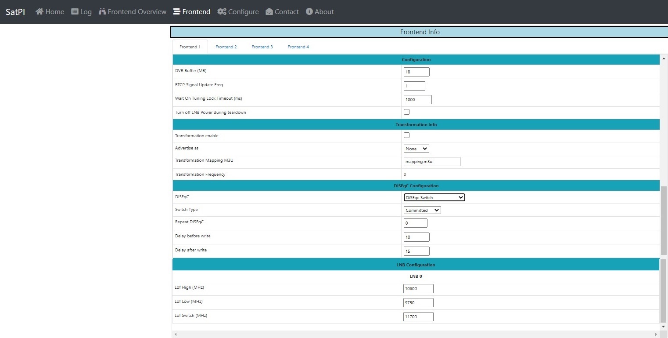Click the Frontend Info header

click(420, 32)
